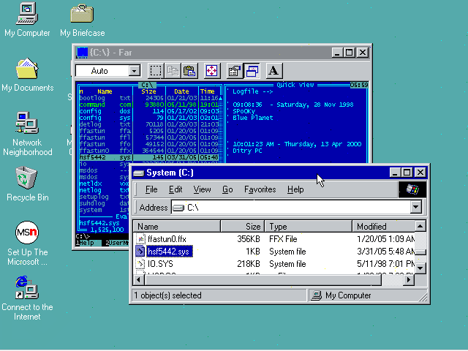Image resolution: width=468 pixels, height=351 pixels.
Task: Select IO.SYS file icon
Action: (140, 264)
